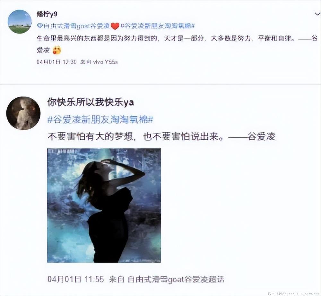Enlarge the blue silhouette dancer image
The height and width of the screenshot is (296, 321).
click(x=104, y=206)
